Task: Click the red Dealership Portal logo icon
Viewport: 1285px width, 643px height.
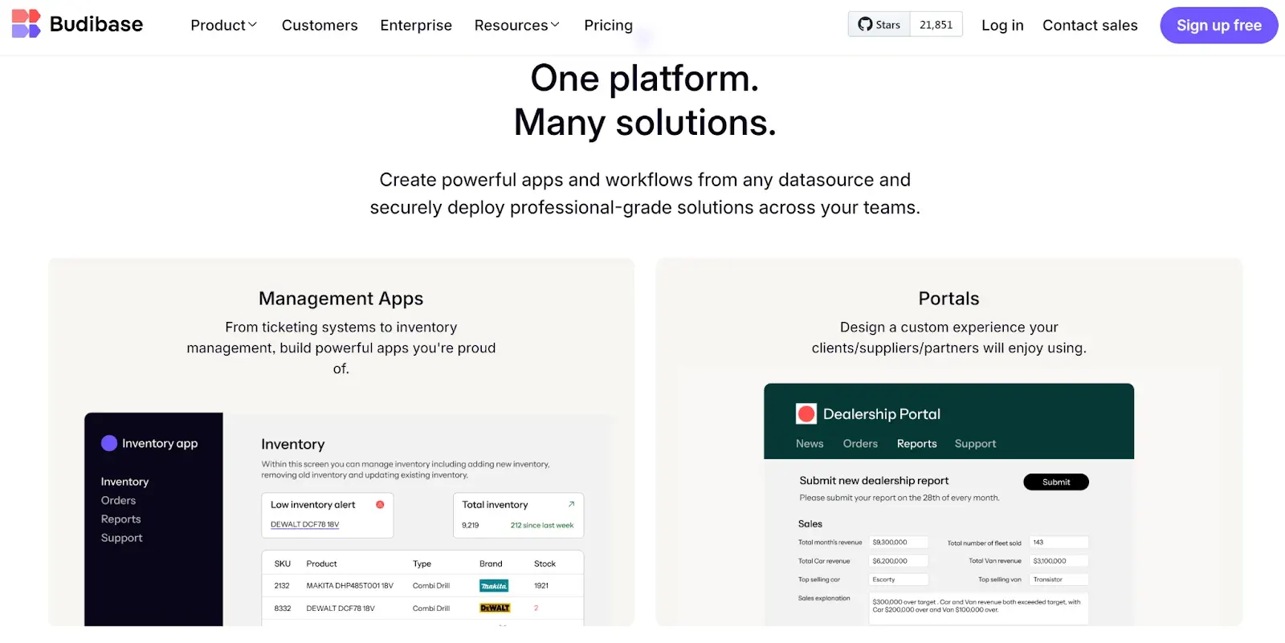Action: click(806, 413)
